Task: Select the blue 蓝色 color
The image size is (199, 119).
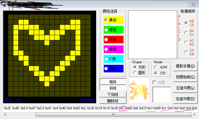Action: pyautogui.click(x=113, y=69)
